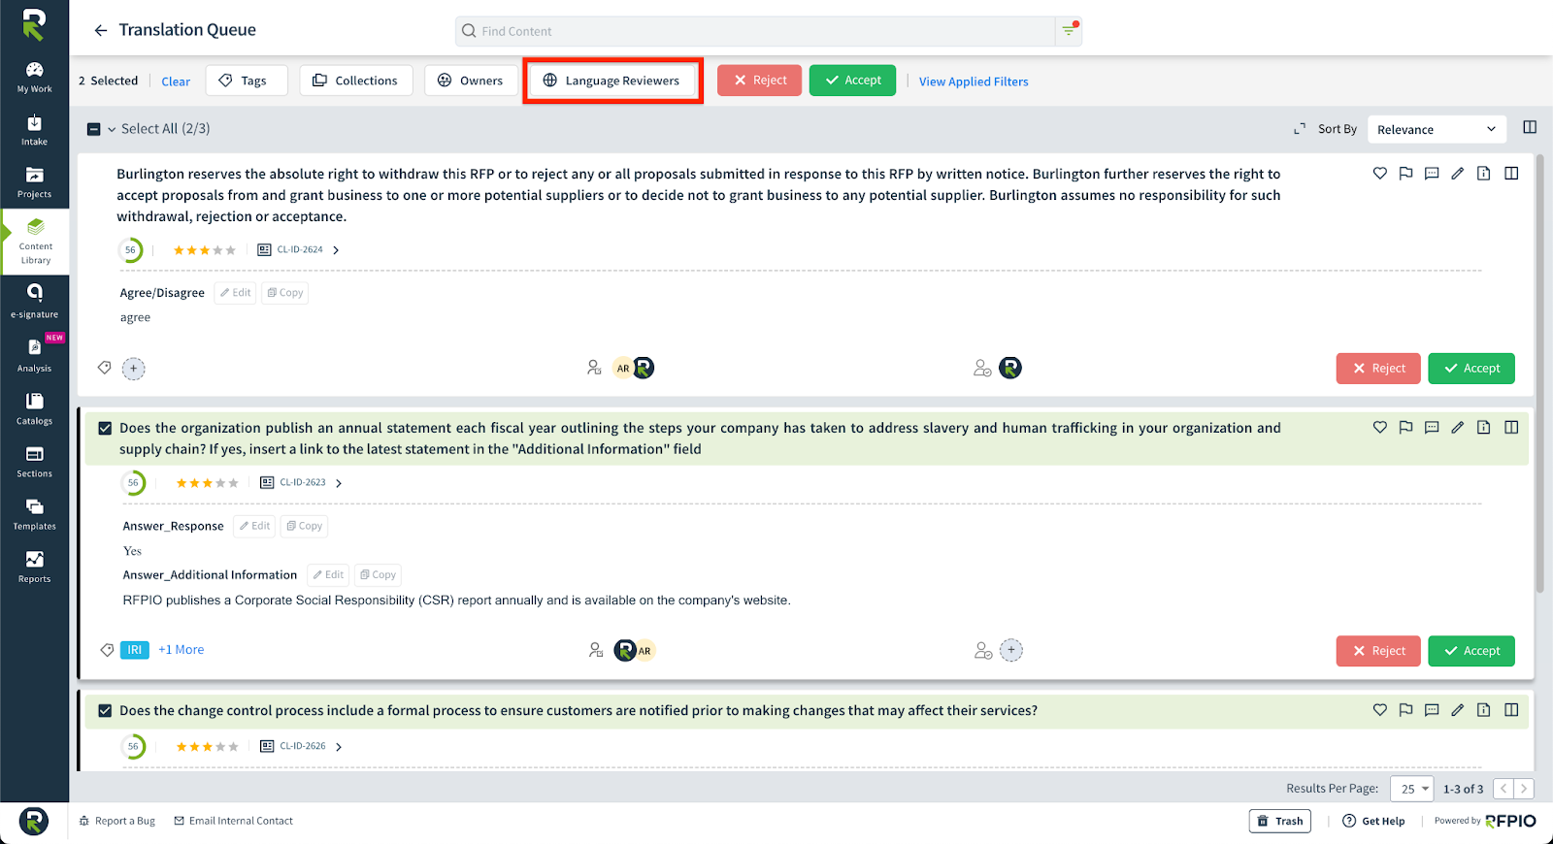The height and width of the screenshot is (844, 1553).
Task: Open the Collections bulk action
Action: (355, 81)
